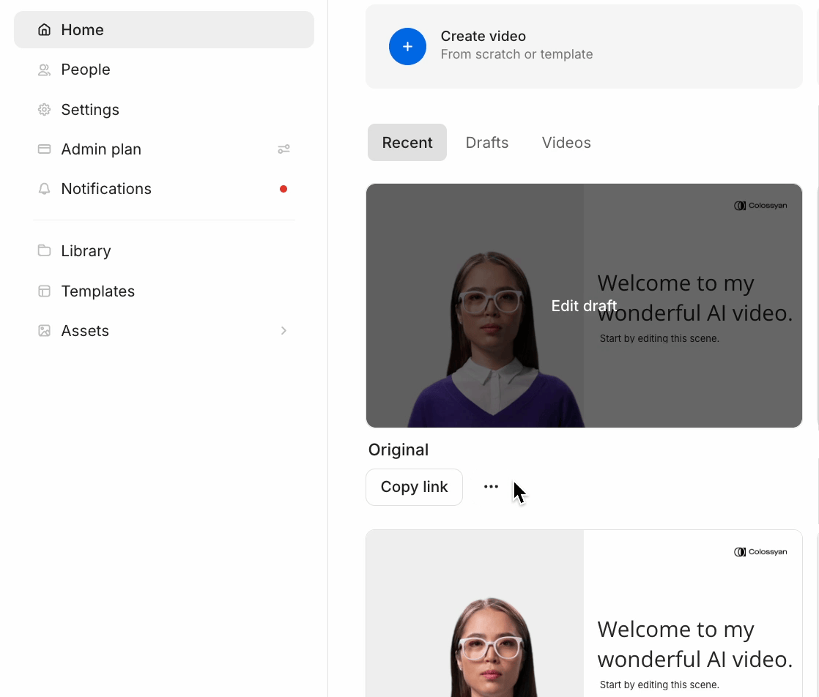
Task: Open the second video thumbnail below Original
Action: coord(584,614)
